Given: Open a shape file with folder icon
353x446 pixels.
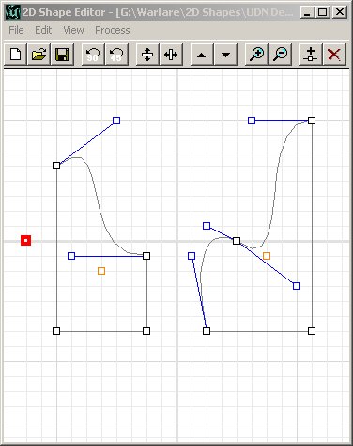Looking at the screenshot, I should [38, 55].
